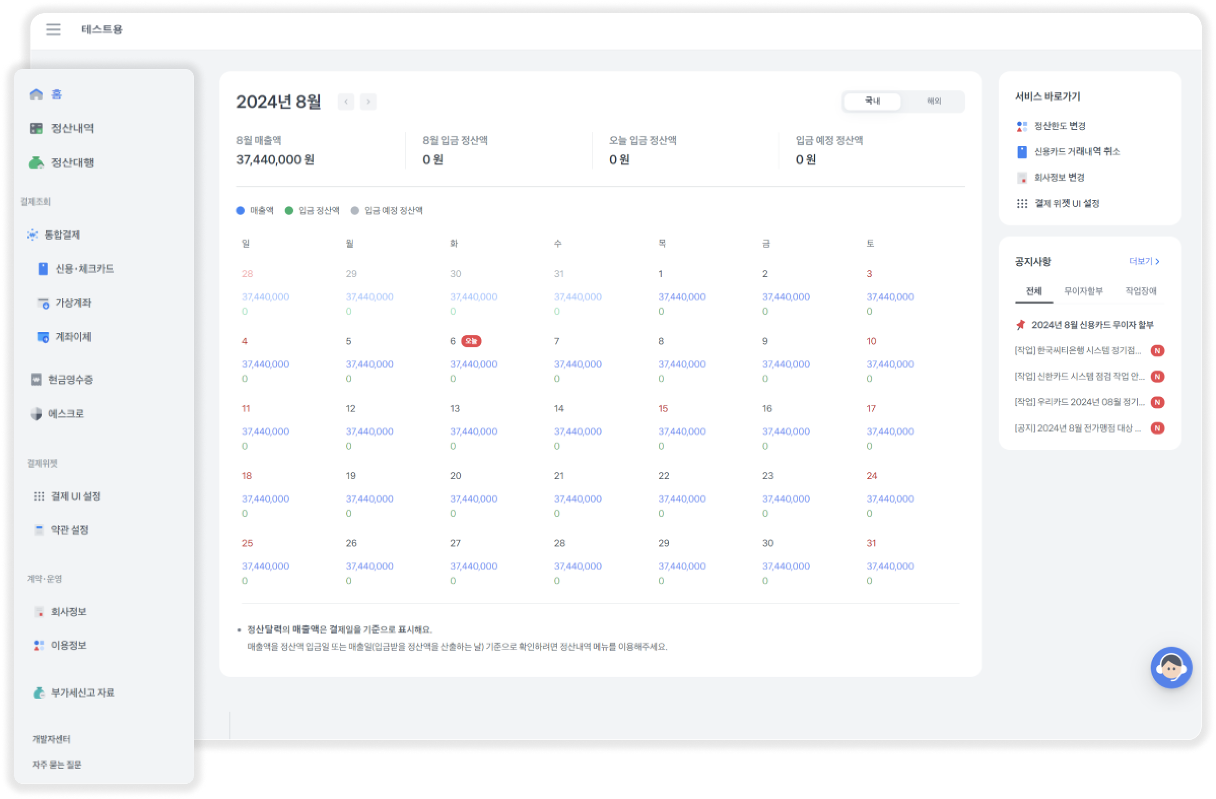This screenshot has height=799, width=1216.
Task: Click the blue 매출액 legend dot
Action: click(x=241, y=211)
